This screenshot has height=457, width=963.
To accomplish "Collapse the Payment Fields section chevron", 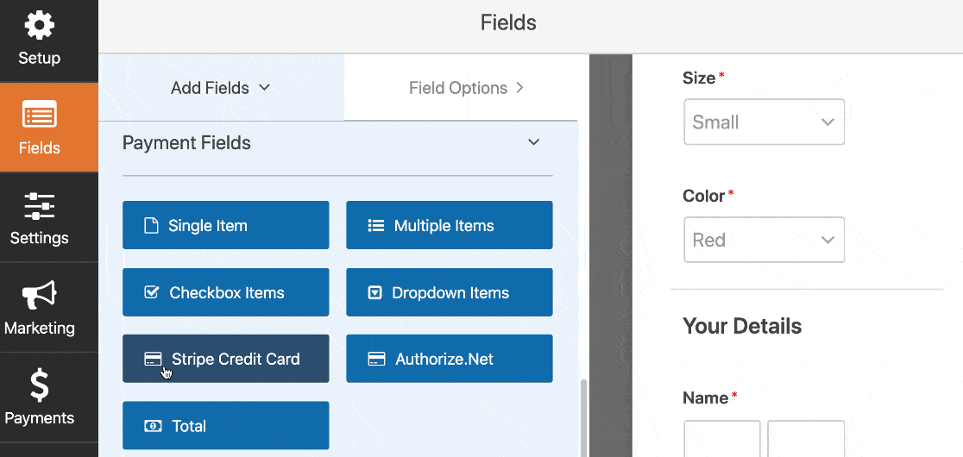I will 533,142.
